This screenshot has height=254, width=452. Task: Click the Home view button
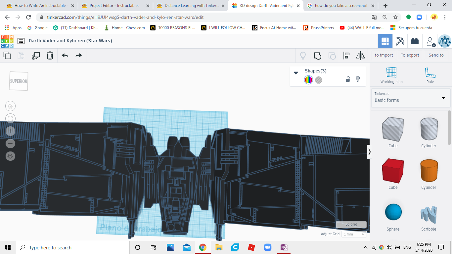pos(10,106)
